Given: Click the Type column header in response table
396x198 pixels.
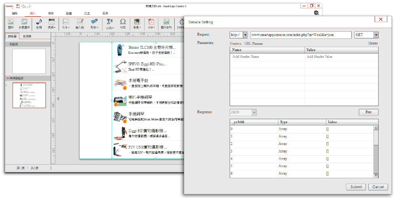Looking at the screenshot, I should tap(302, 122).
